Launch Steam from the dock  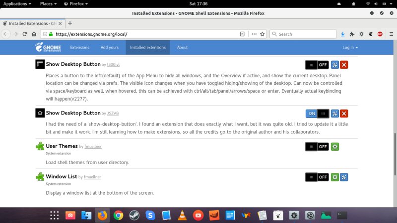[134, 216]
